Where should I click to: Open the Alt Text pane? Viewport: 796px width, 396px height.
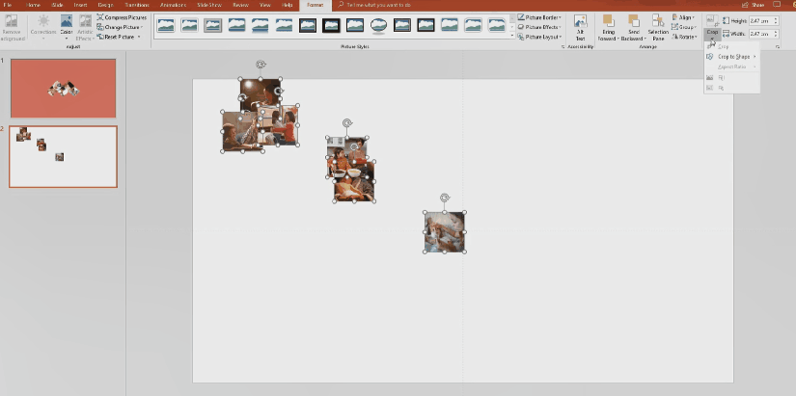pos(580,28)
